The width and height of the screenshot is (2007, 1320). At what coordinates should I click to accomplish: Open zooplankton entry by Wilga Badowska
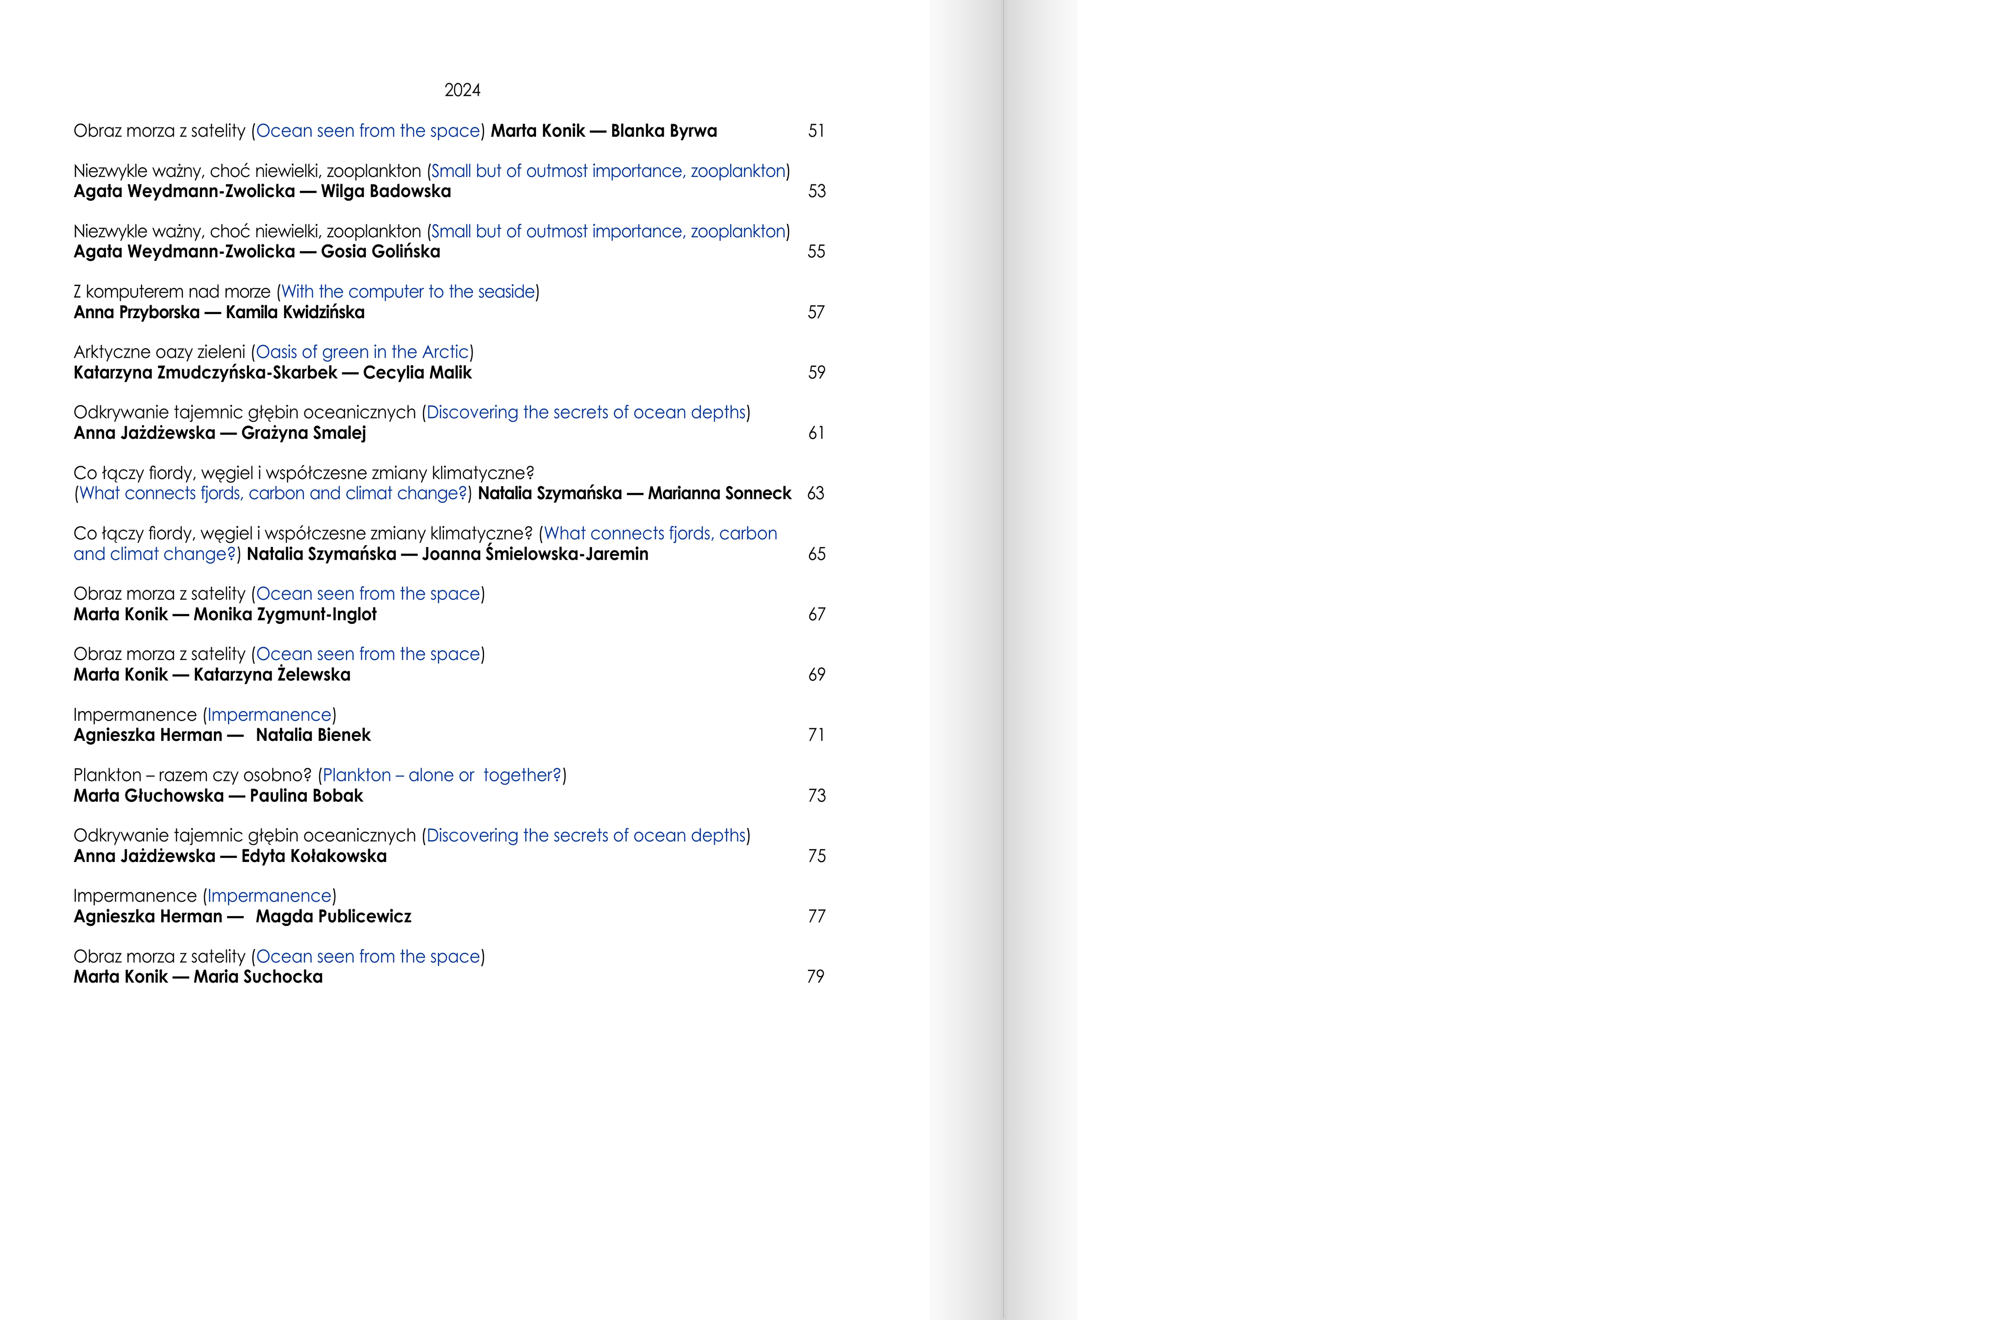(x=607, y=171)
